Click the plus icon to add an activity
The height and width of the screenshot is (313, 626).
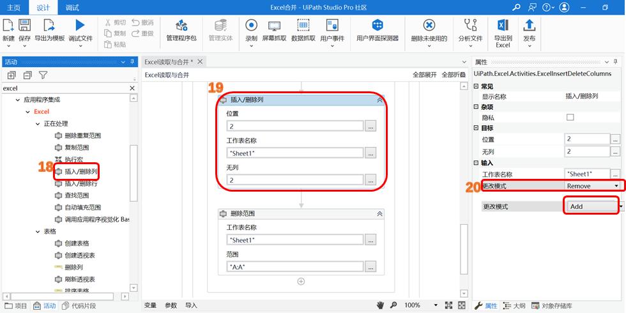302,282
